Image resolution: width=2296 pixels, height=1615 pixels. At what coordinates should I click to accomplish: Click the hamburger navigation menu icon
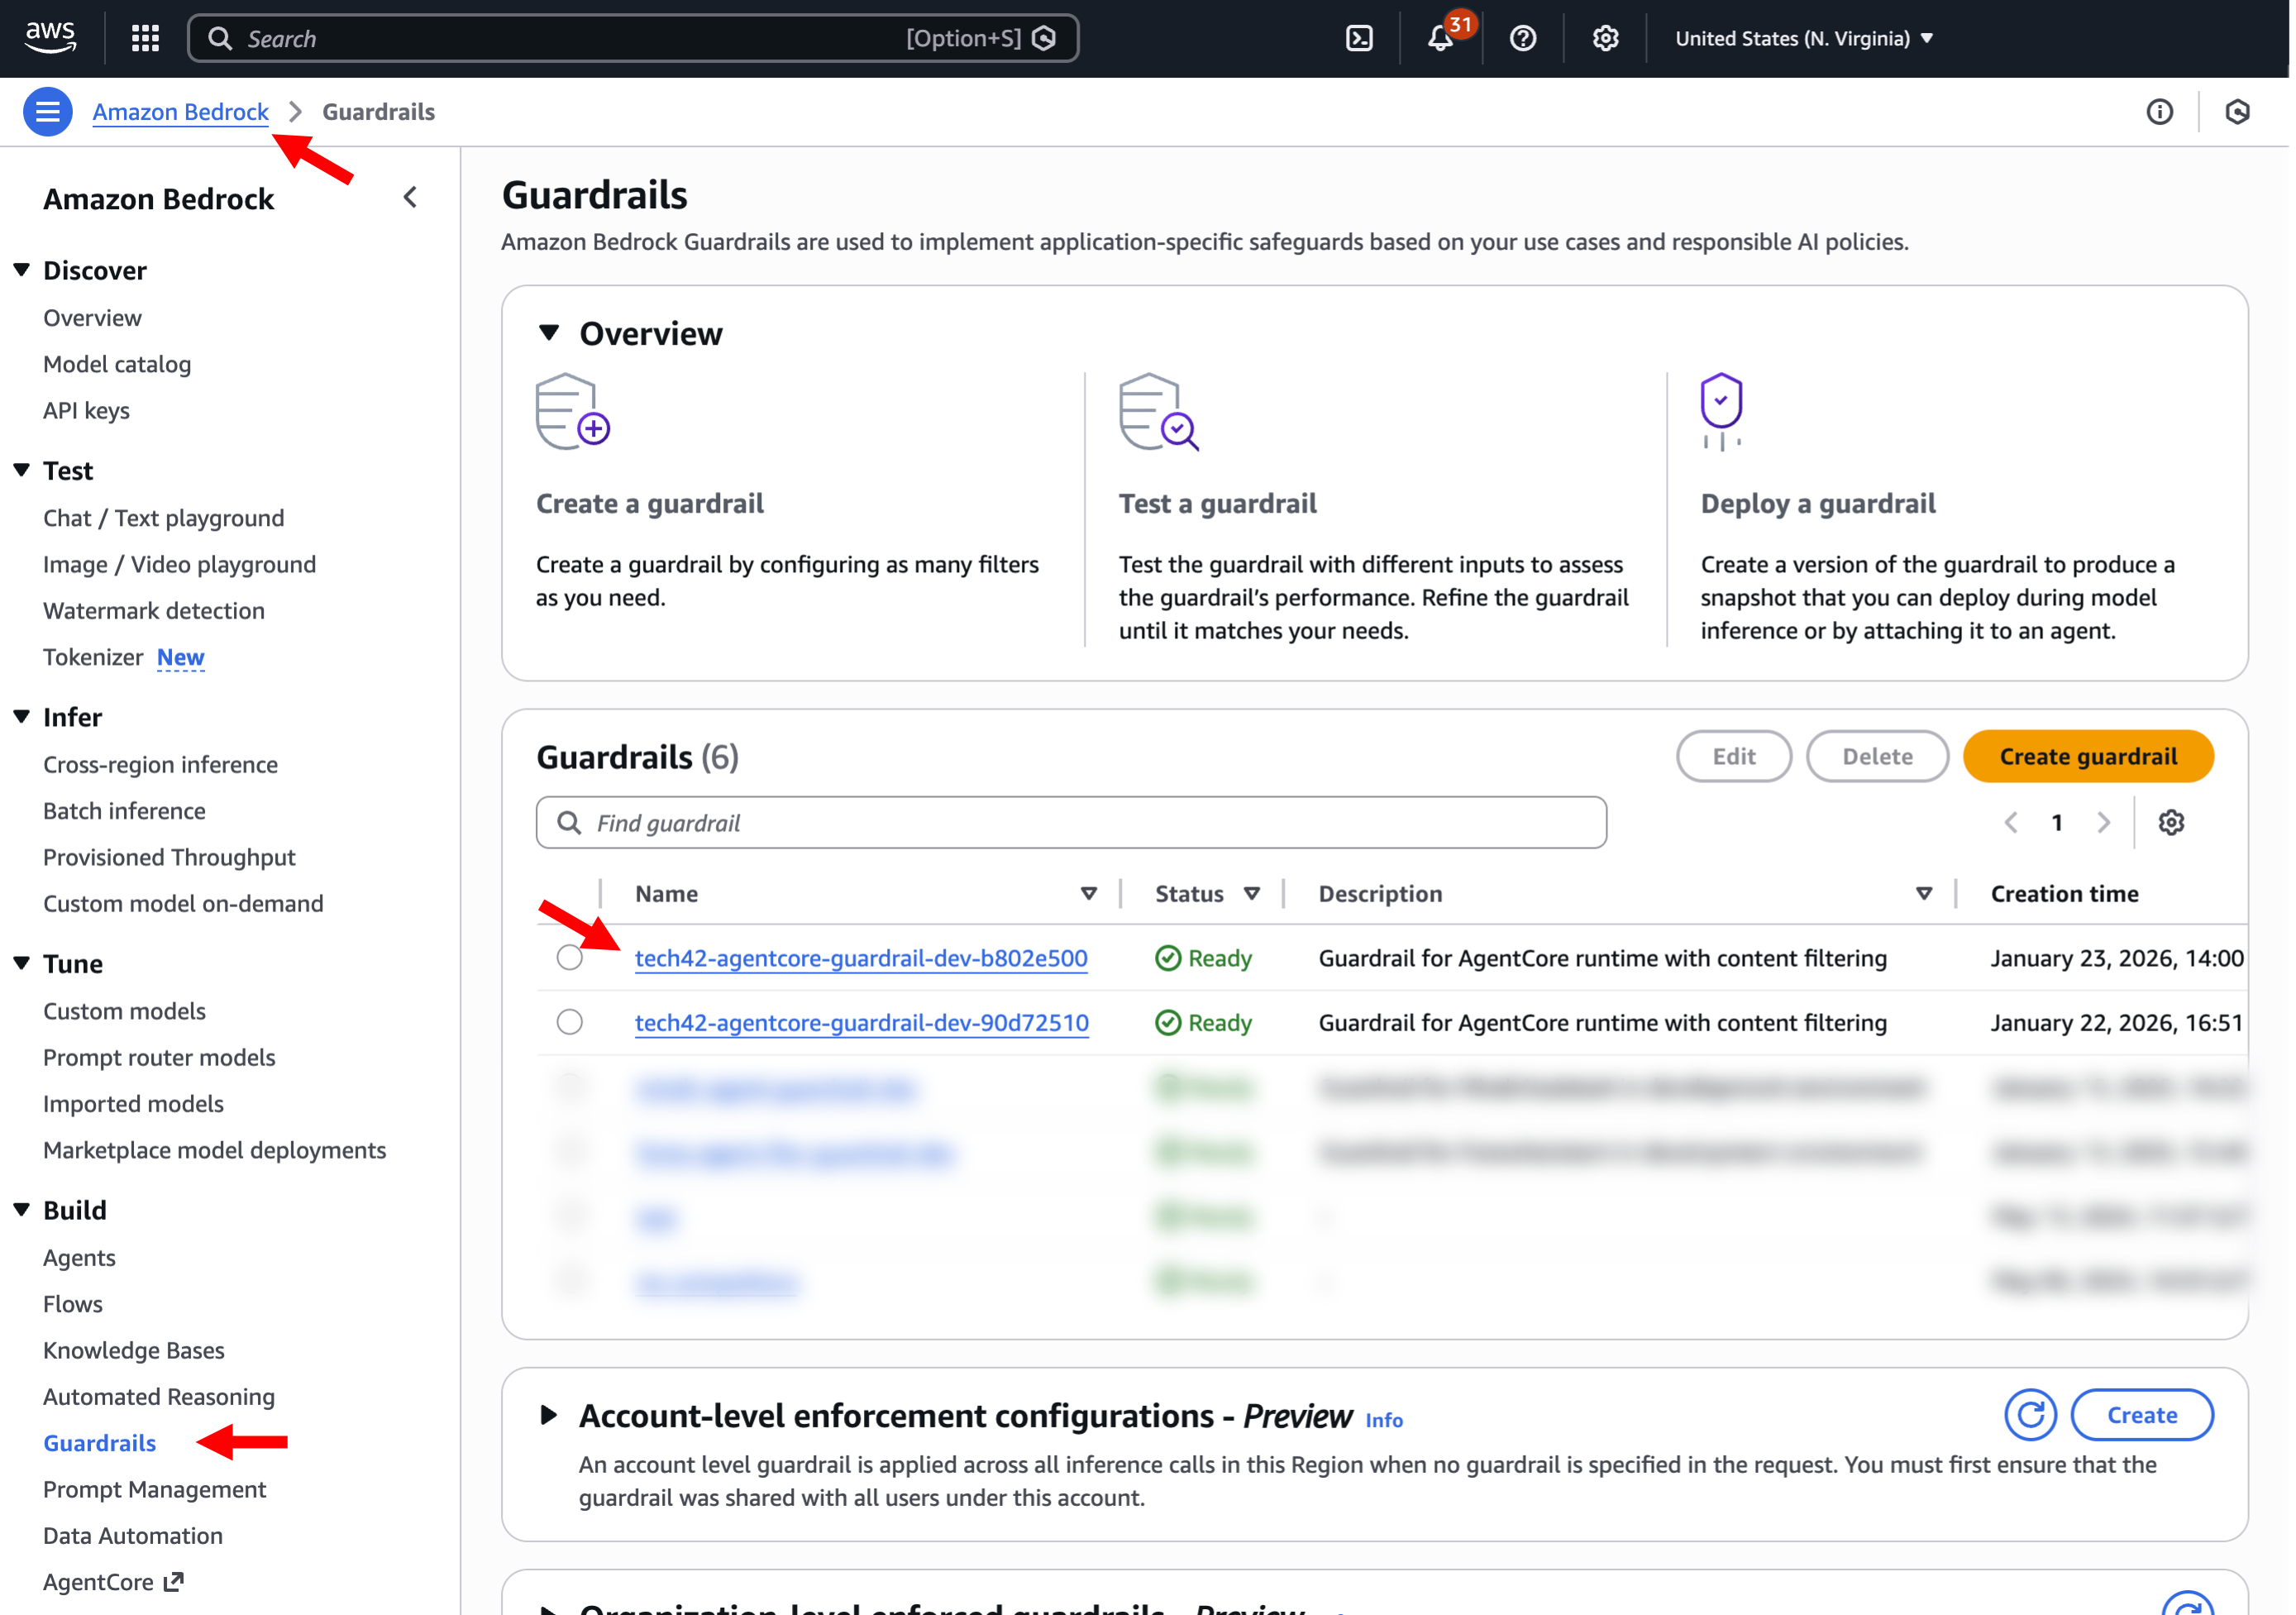(x=47, y=111)
